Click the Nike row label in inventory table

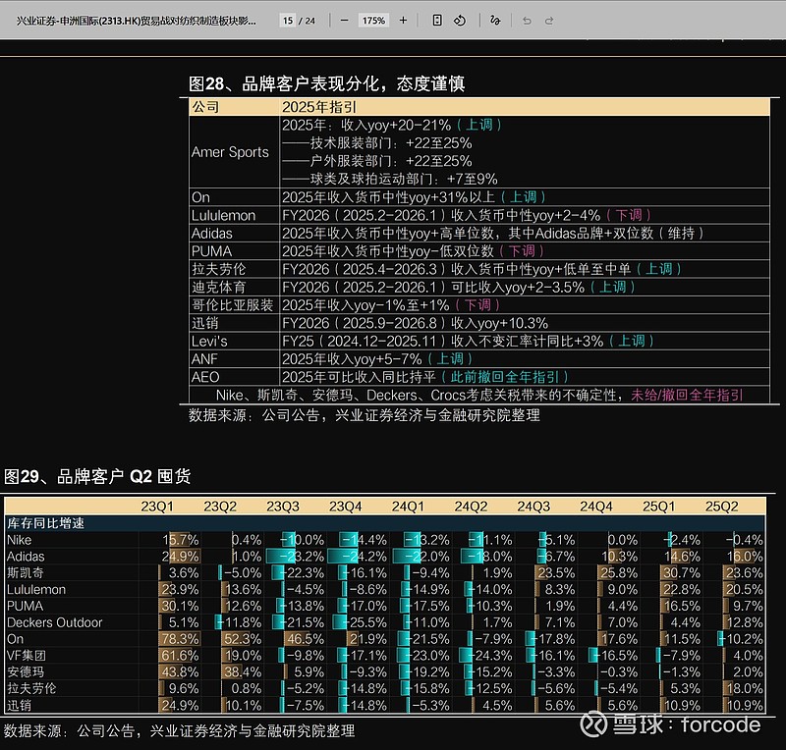19,540
